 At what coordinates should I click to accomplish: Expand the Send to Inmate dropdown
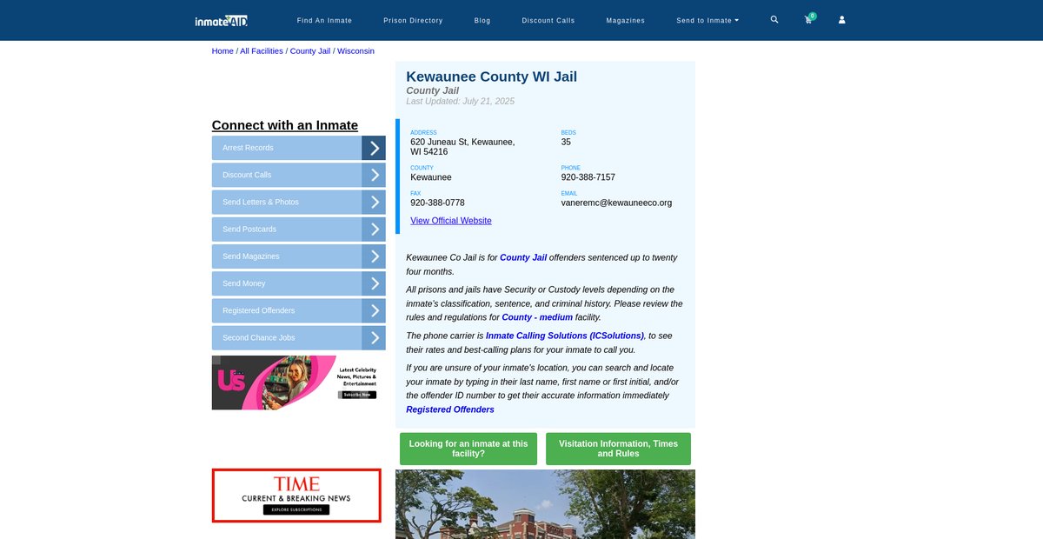[x=708, y=20]
